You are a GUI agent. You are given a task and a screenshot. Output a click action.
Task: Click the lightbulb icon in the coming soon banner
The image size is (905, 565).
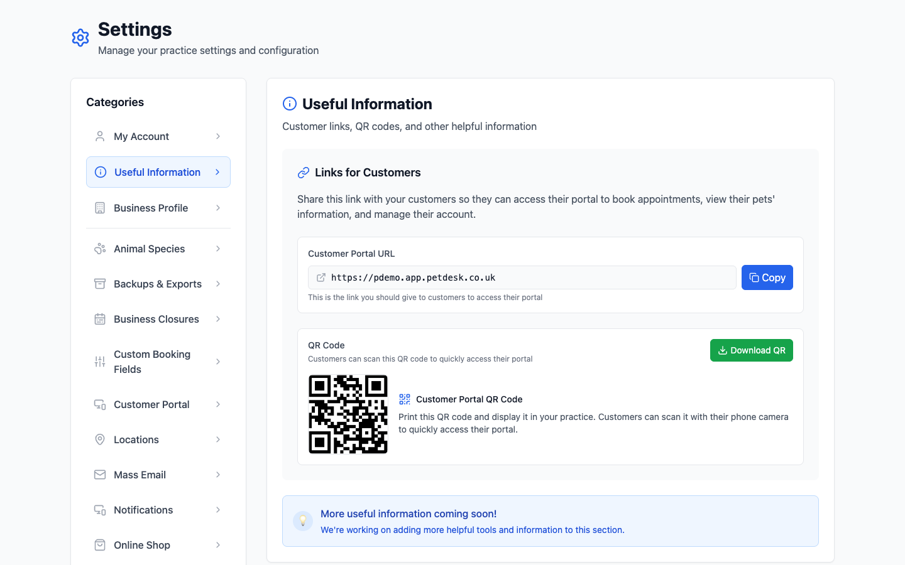[303, 521]
